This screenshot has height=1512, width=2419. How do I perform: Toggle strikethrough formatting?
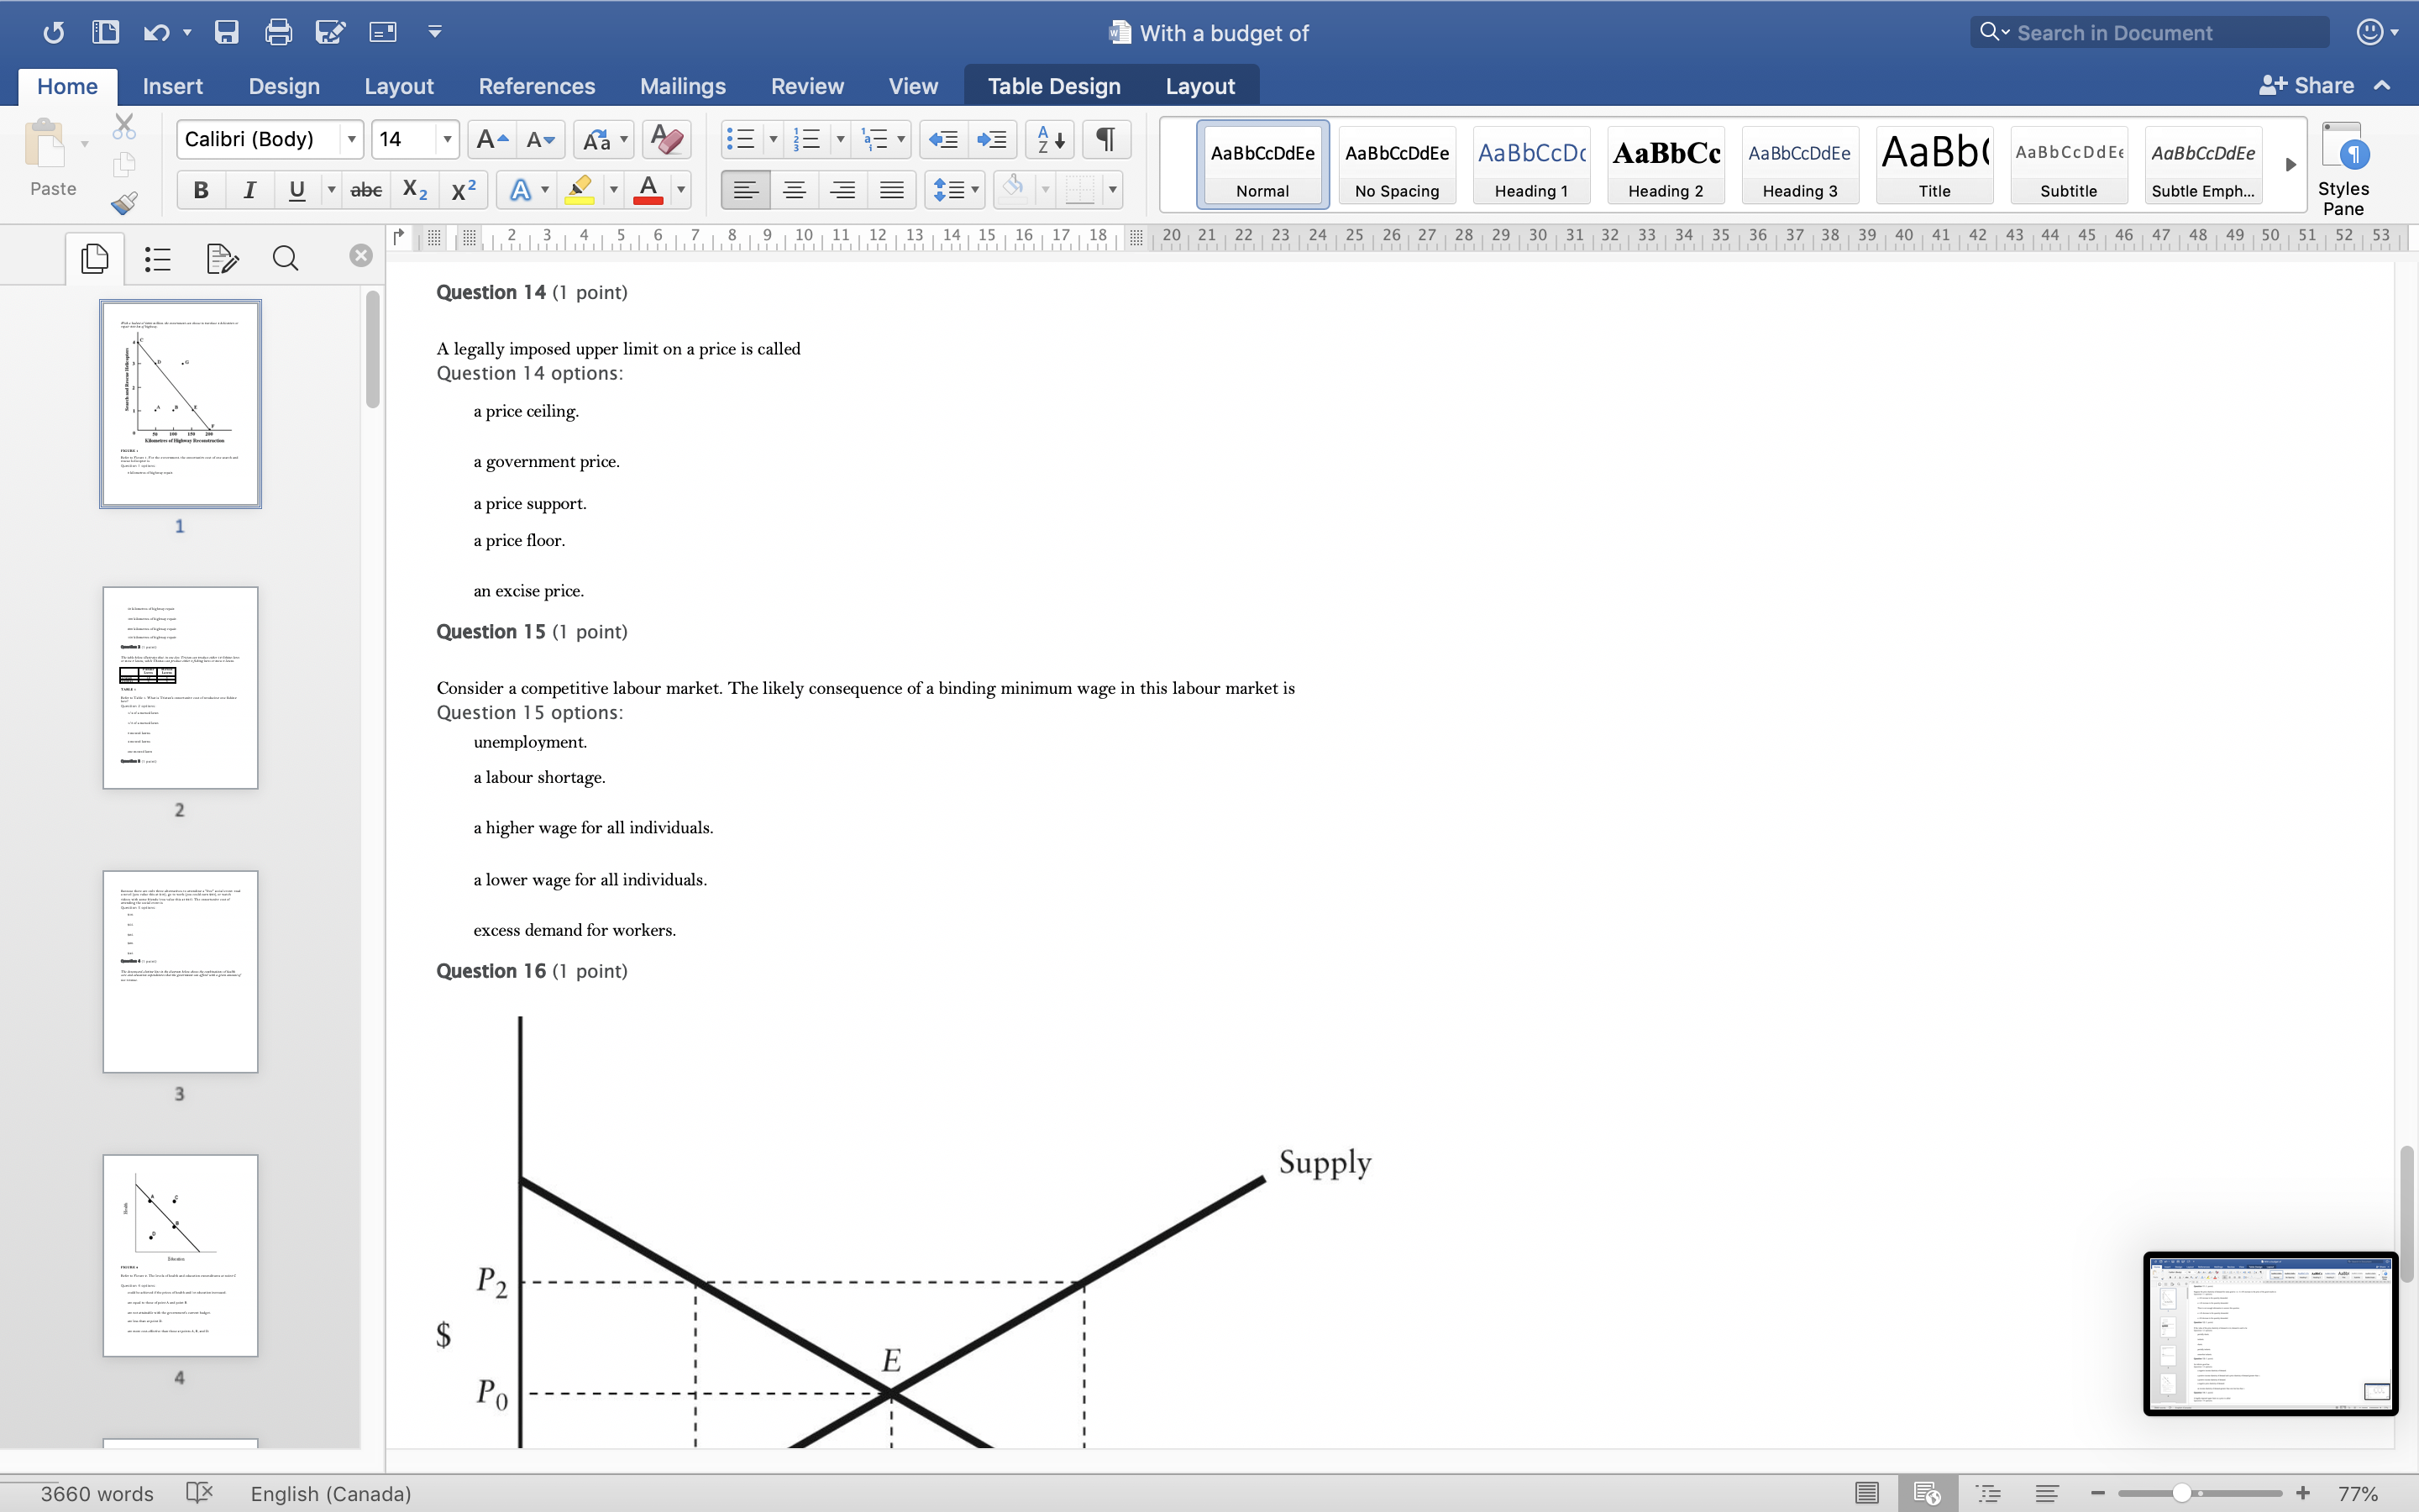pos(366,189)
